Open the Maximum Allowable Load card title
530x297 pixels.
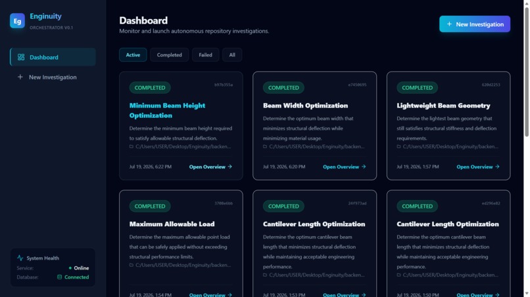172,224
